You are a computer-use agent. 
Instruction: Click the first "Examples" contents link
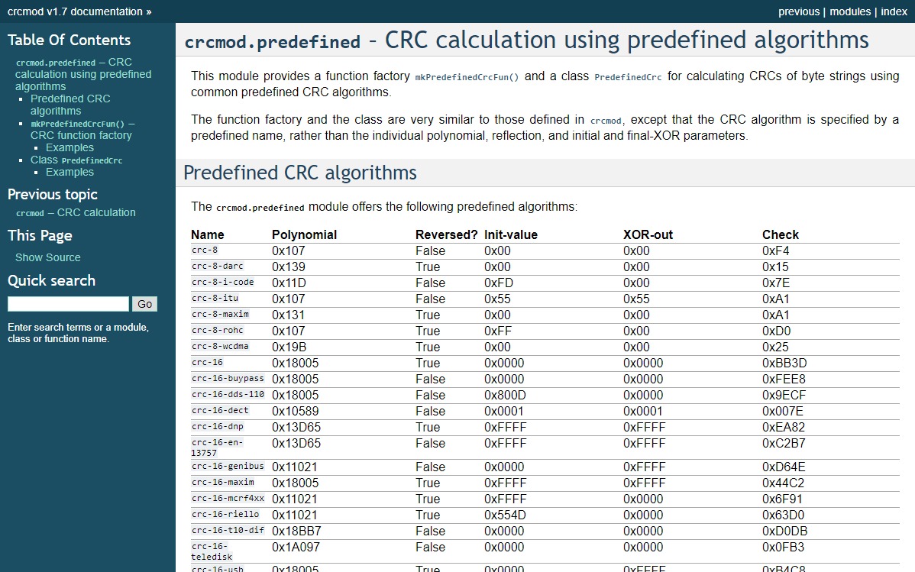click(x=70, y=147)
